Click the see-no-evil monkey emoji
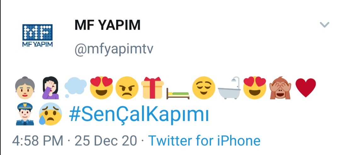This screenshot has height=155, width=340. [280, 88]
